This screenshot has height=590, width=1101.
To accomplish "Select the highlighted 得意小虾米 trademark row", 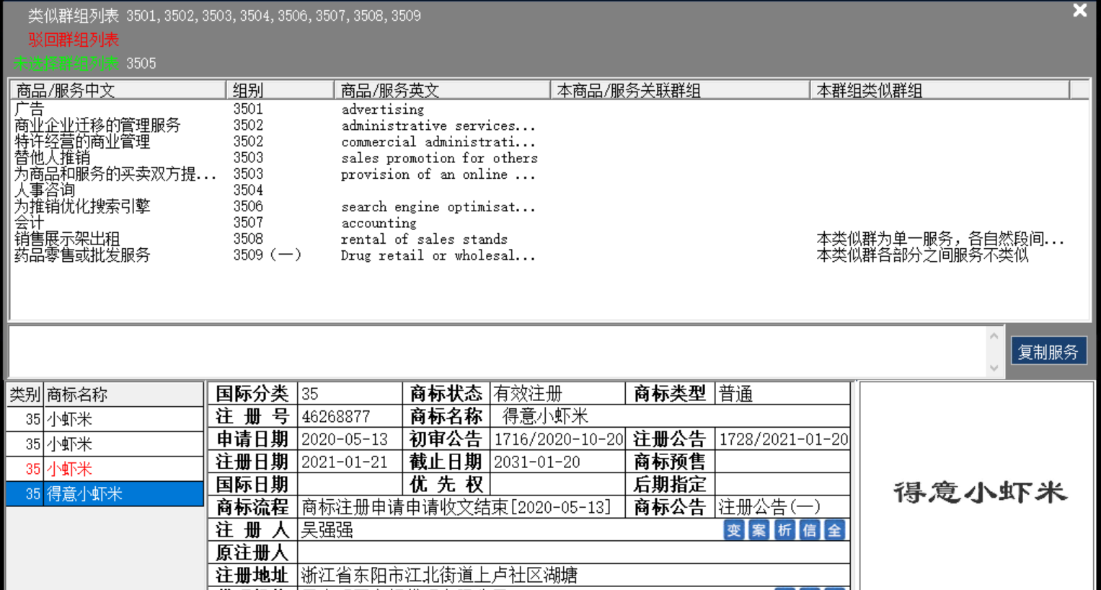I will [x=105, y=494].
